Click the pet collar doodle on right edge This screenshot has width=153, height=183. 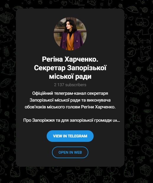pyautogui.click(x=147, y=111)
